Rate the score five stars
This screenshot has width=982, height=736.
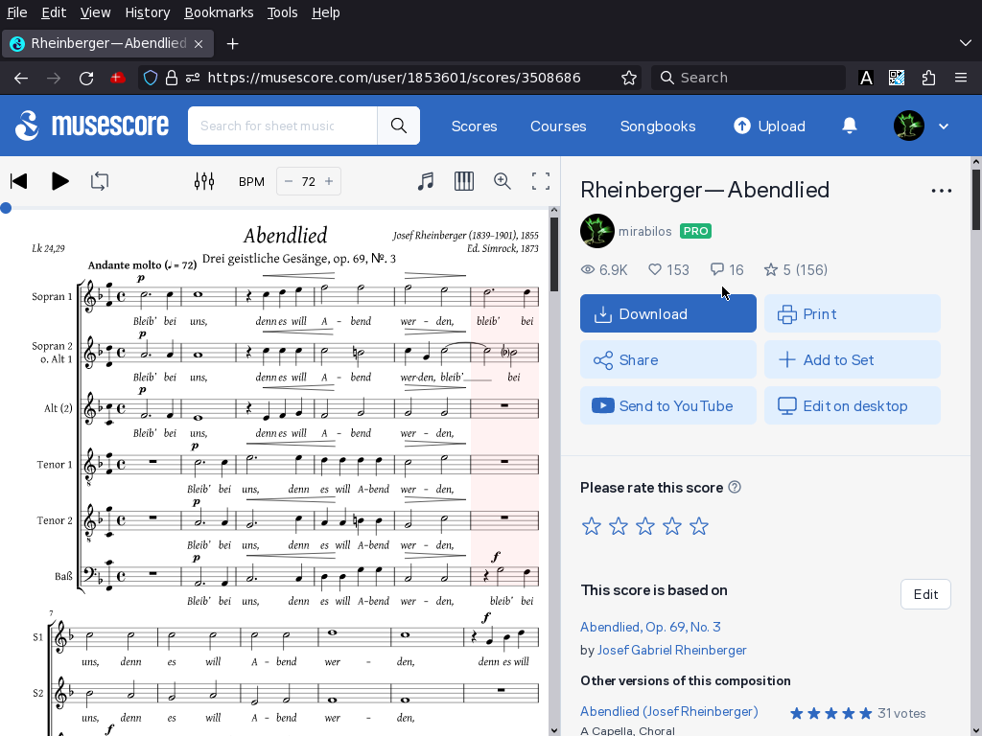699,526
